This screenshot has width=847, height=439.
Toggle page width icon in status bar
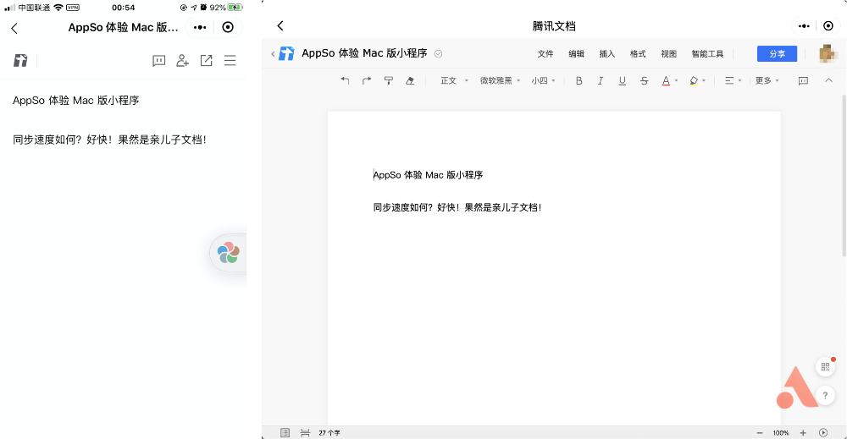[305, 432]
